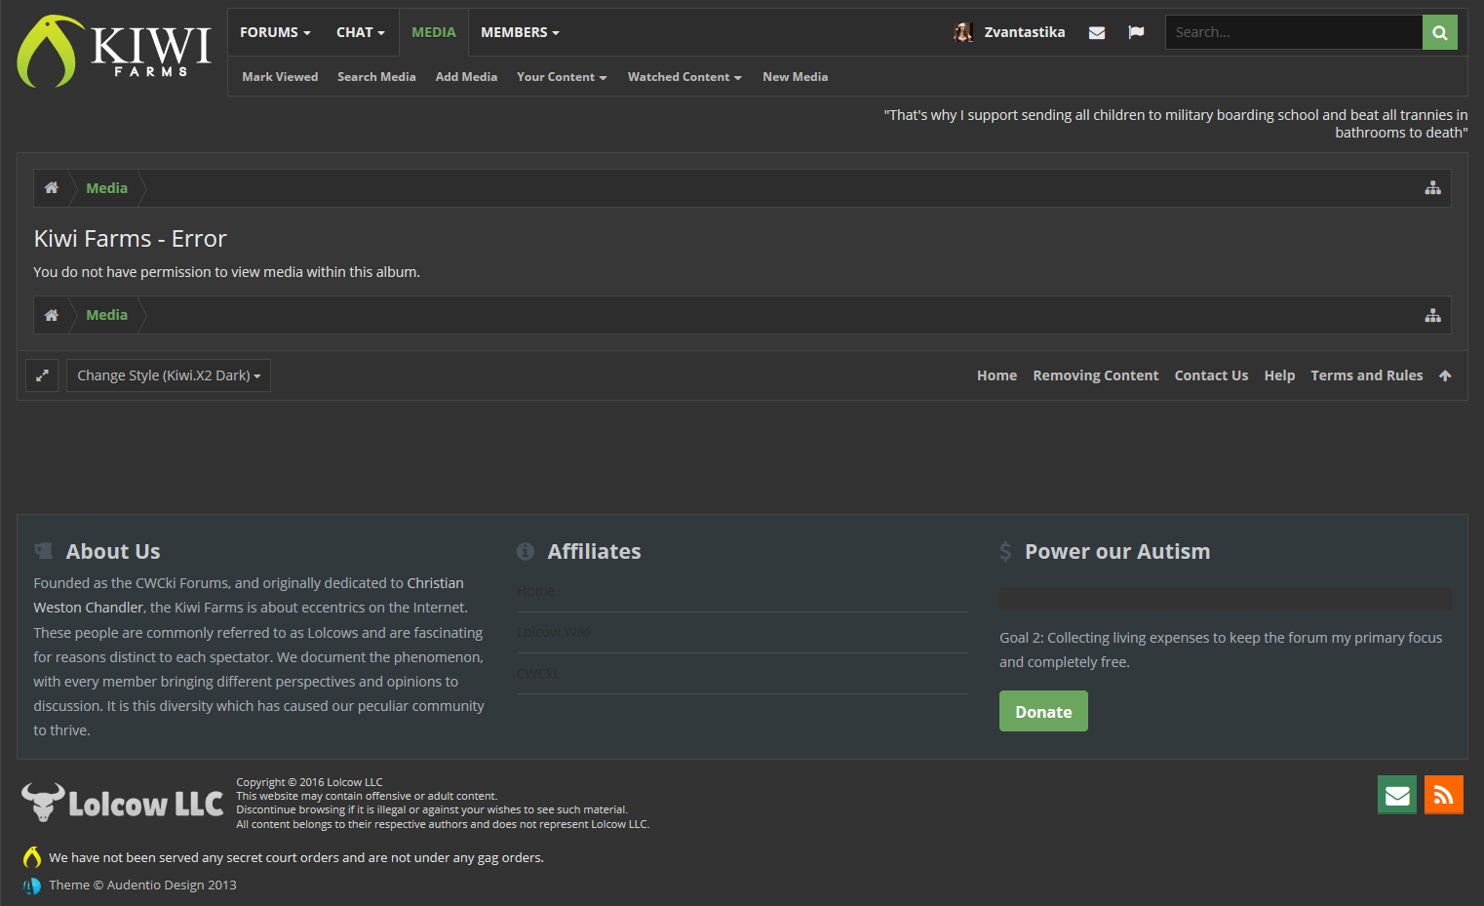Open the Contact Us footer link
1484x906 pixels.
pos(1211,375)
